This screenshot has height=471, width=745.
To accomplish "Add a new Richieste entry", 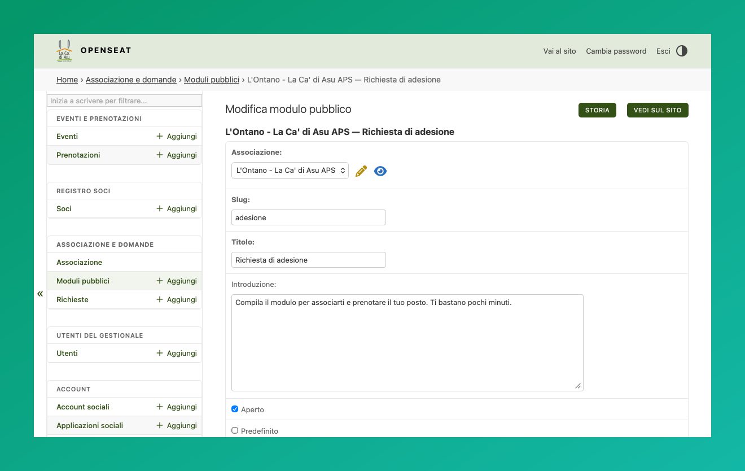I will 176,299.
